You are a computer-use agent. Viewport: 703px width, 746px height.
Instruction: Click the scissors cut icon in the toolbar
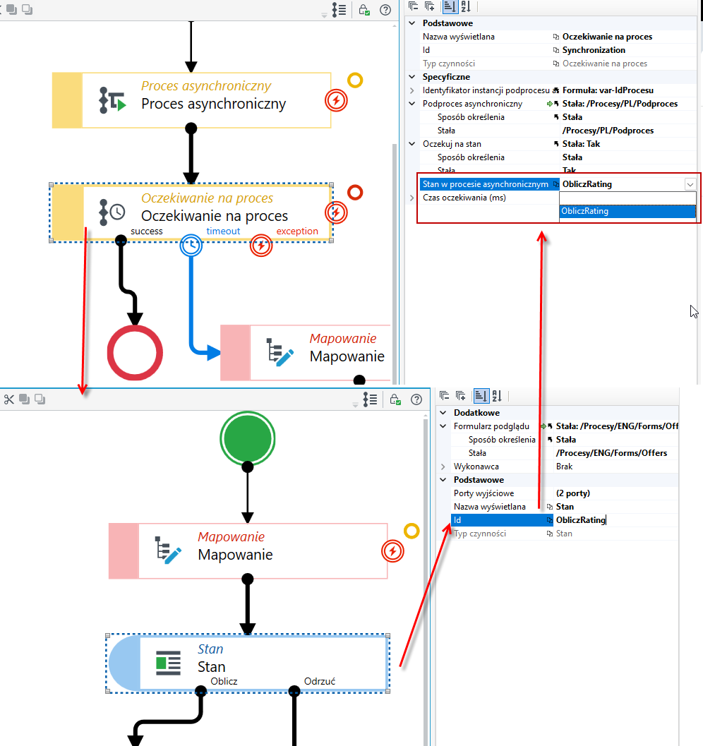(9, 399)
